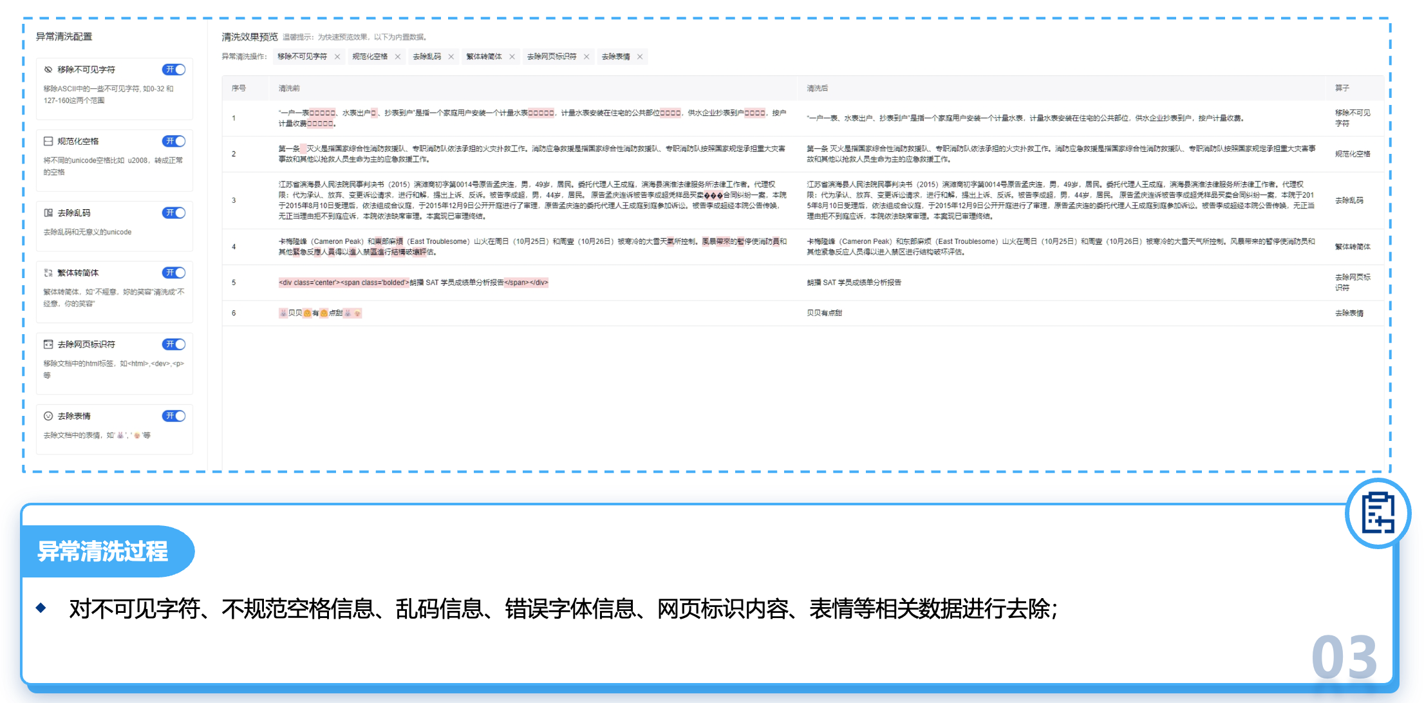Click sequence number 3 in table
1424x703 pixels.
coord(234,200)
